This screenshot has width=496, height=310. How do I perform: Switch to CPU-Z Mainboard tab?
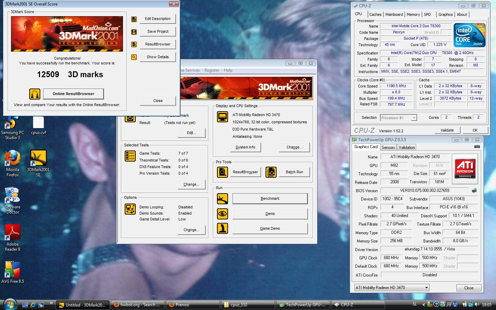click(x=394, y=14)
